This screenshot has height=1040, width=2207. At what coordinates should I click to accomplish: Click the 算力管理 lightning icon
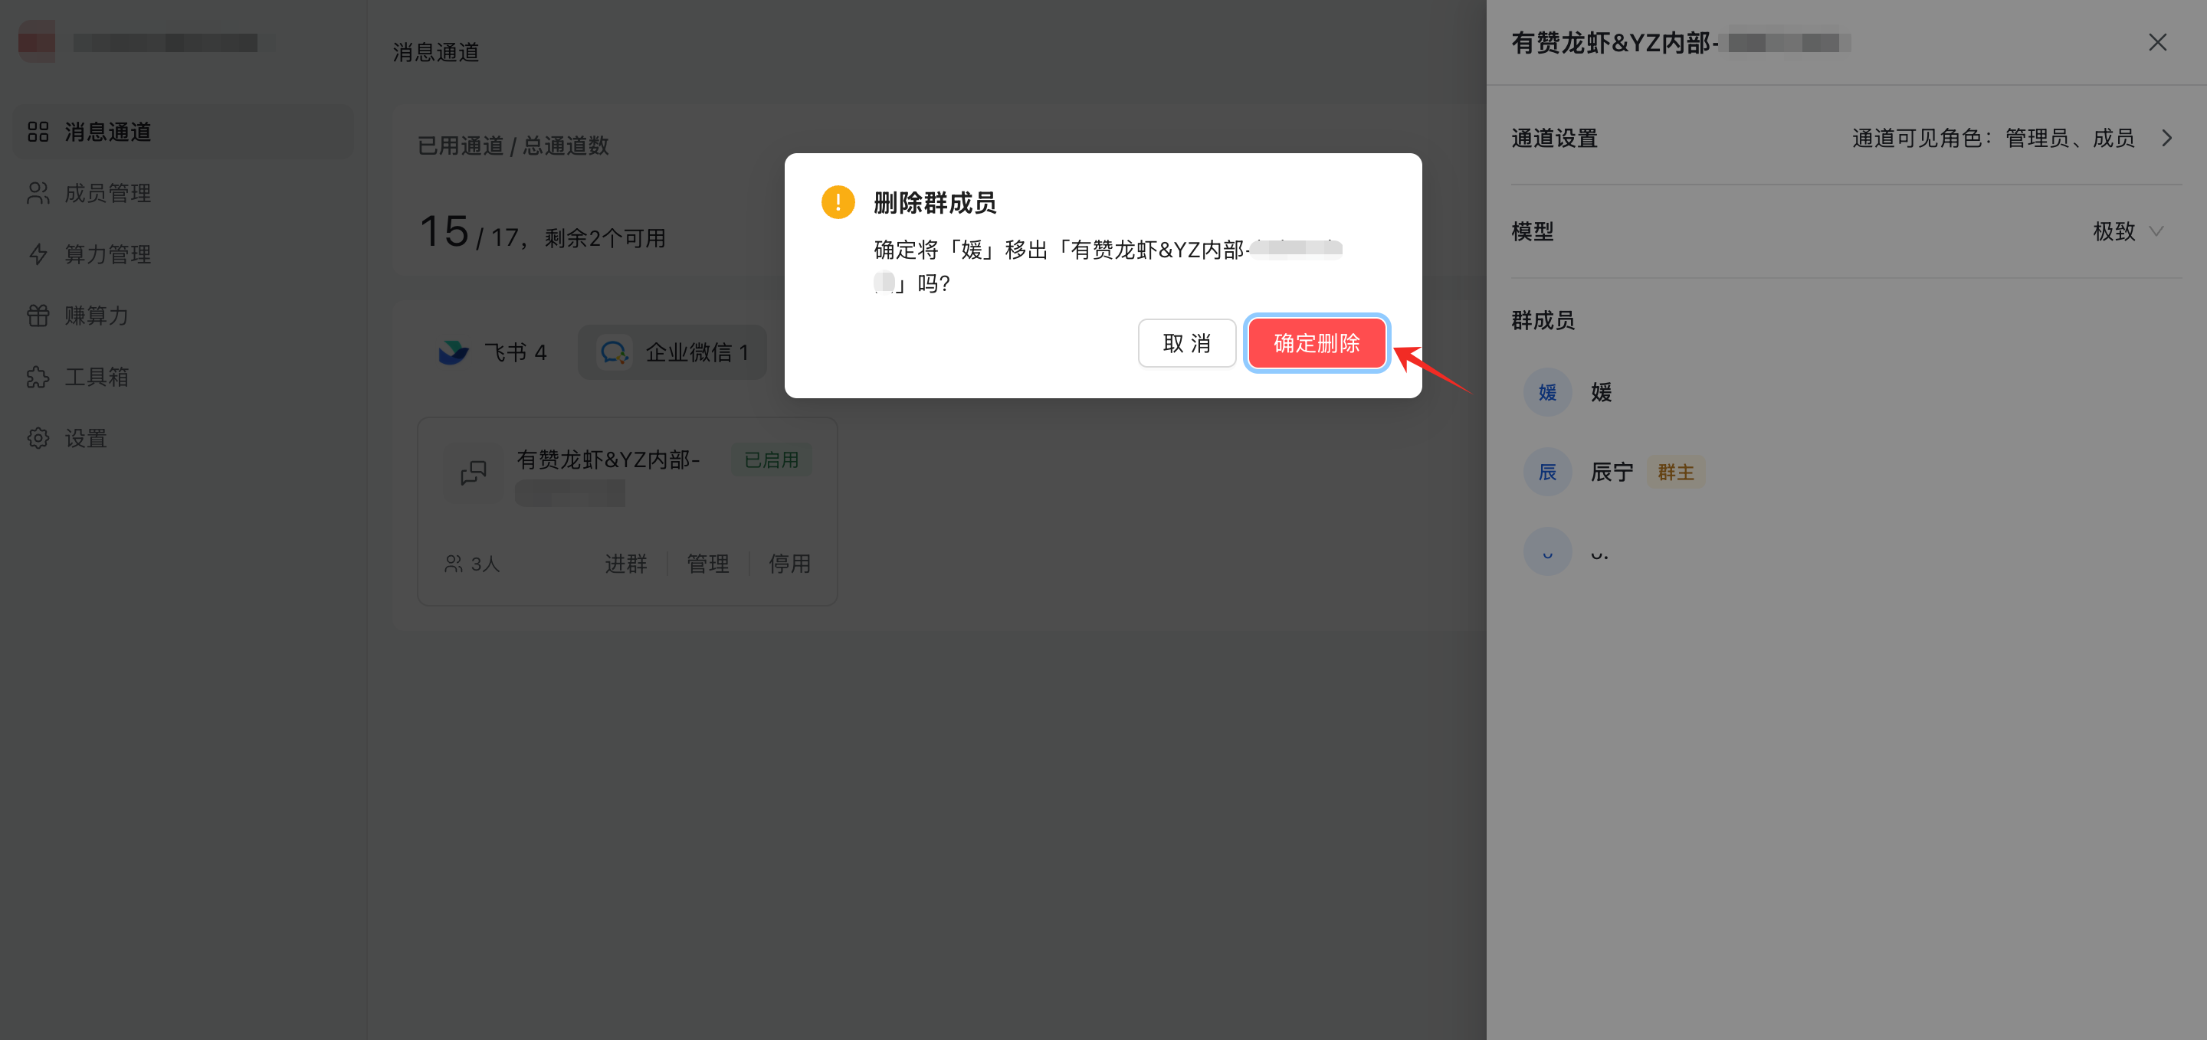[38, 254]
